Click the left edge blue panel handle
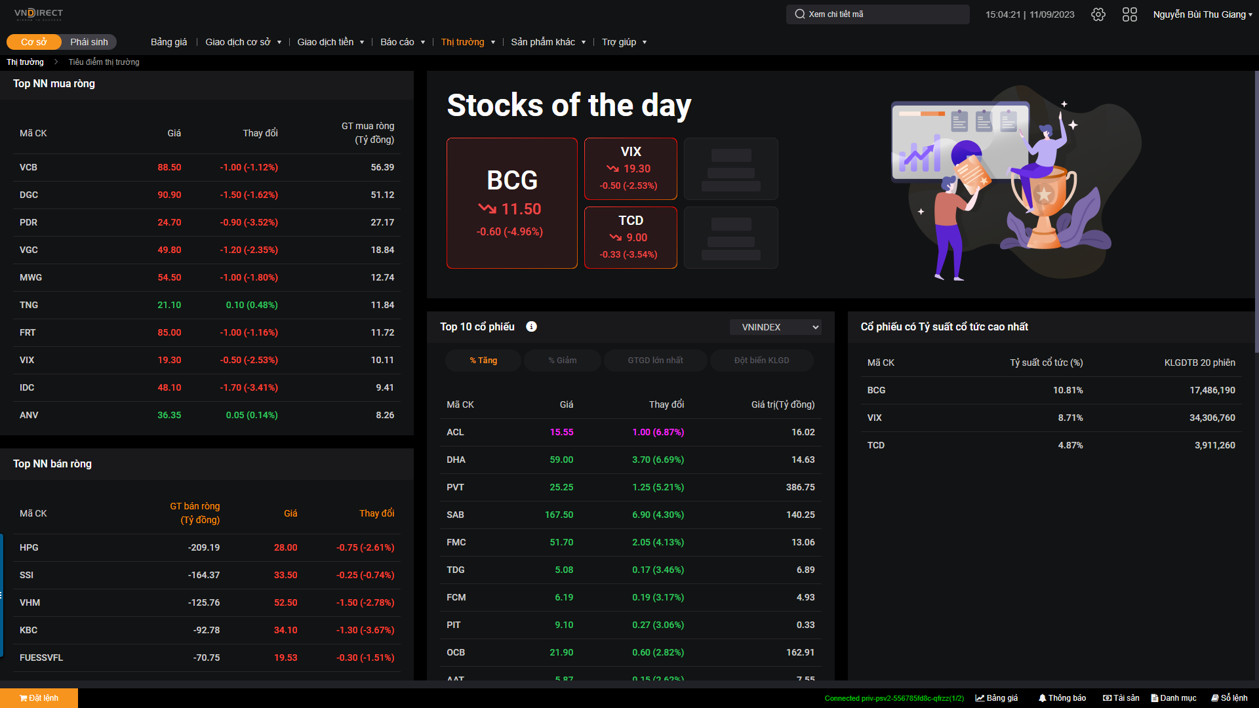 coord(1,595)
